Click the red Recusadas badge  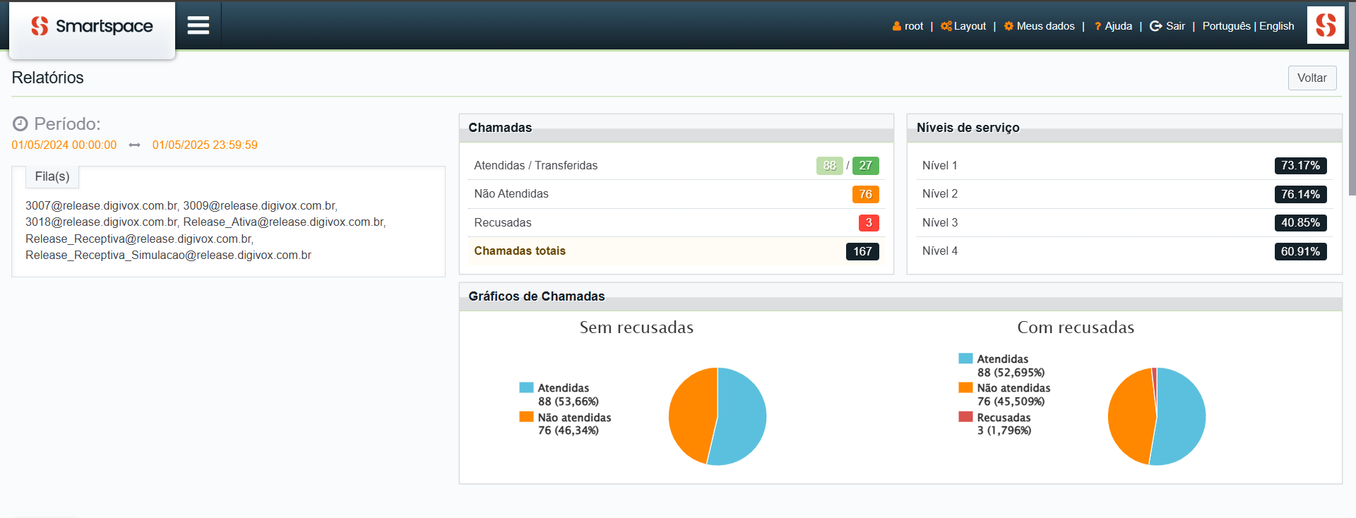coord(869,223)
